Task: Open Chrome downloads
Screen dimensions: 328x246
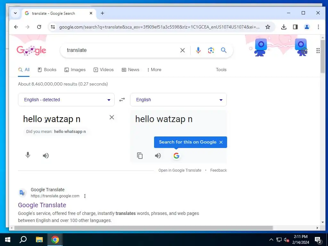Action: pyautogui.click(x=284, y=27)
